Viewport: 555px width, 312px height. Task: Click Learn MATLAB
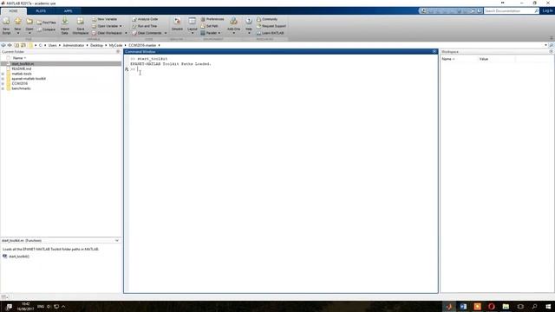point(270,33)
